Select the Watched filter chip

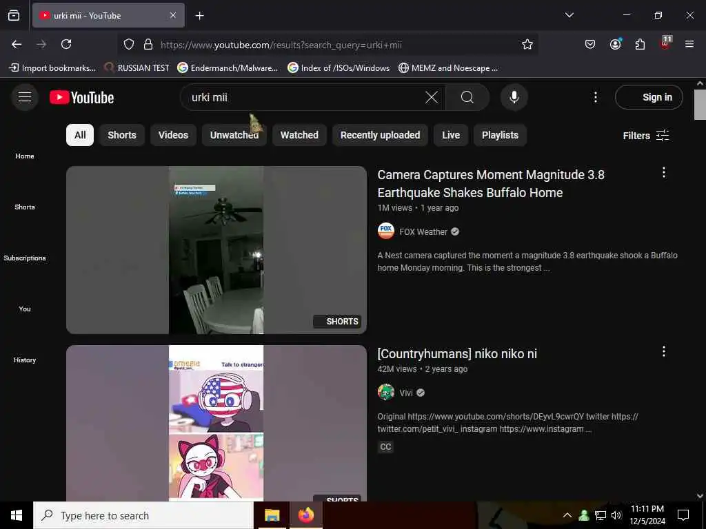coord(299,135)
